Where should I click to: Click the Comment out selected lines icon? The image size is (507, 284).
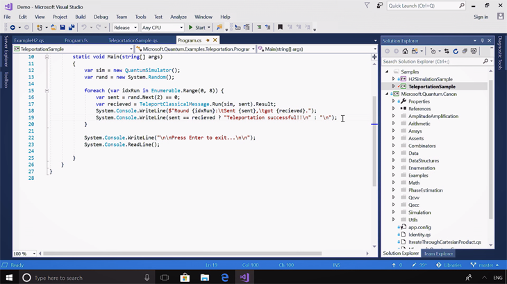(259, 28)
